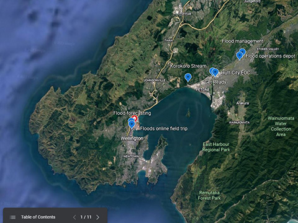Click the East Harbour Regional Park label
This screenshot has height=223, width=298.
[216, 147]
